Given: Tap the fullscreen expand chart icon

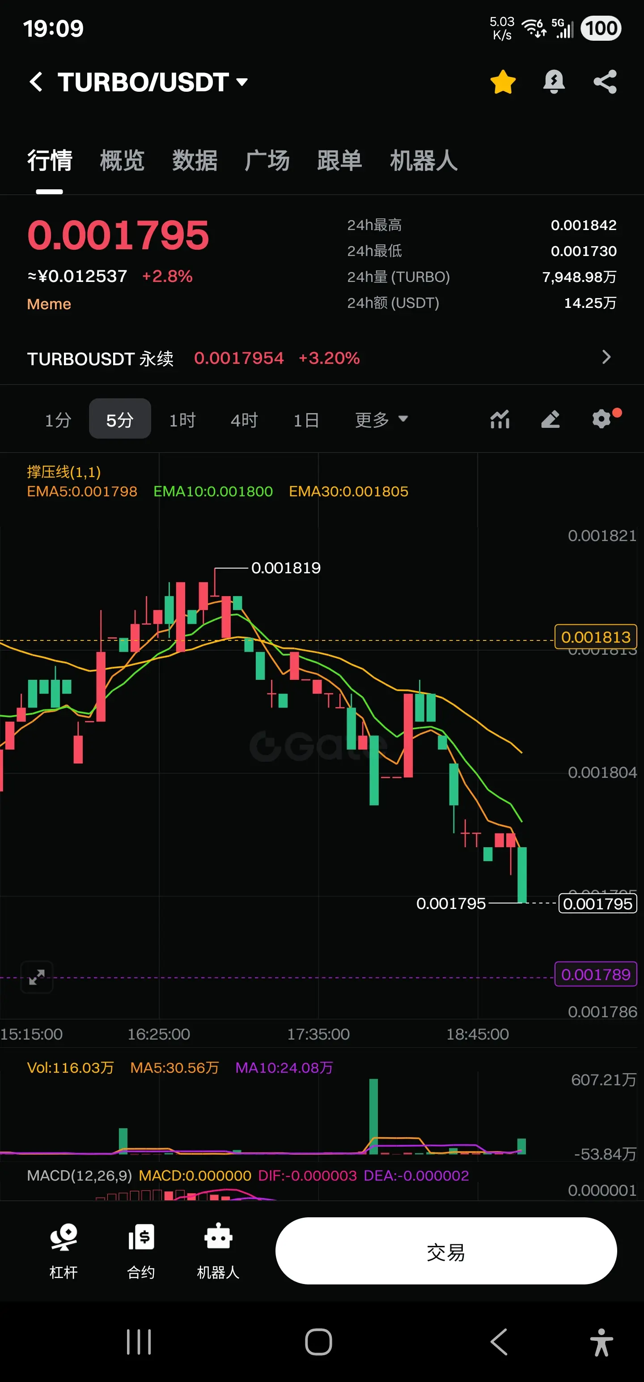Looking at the screenshot, I should (37, 977).
